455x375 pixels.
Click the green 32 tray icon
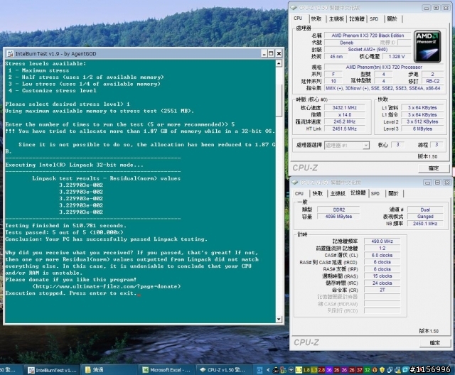pos(367,370)
